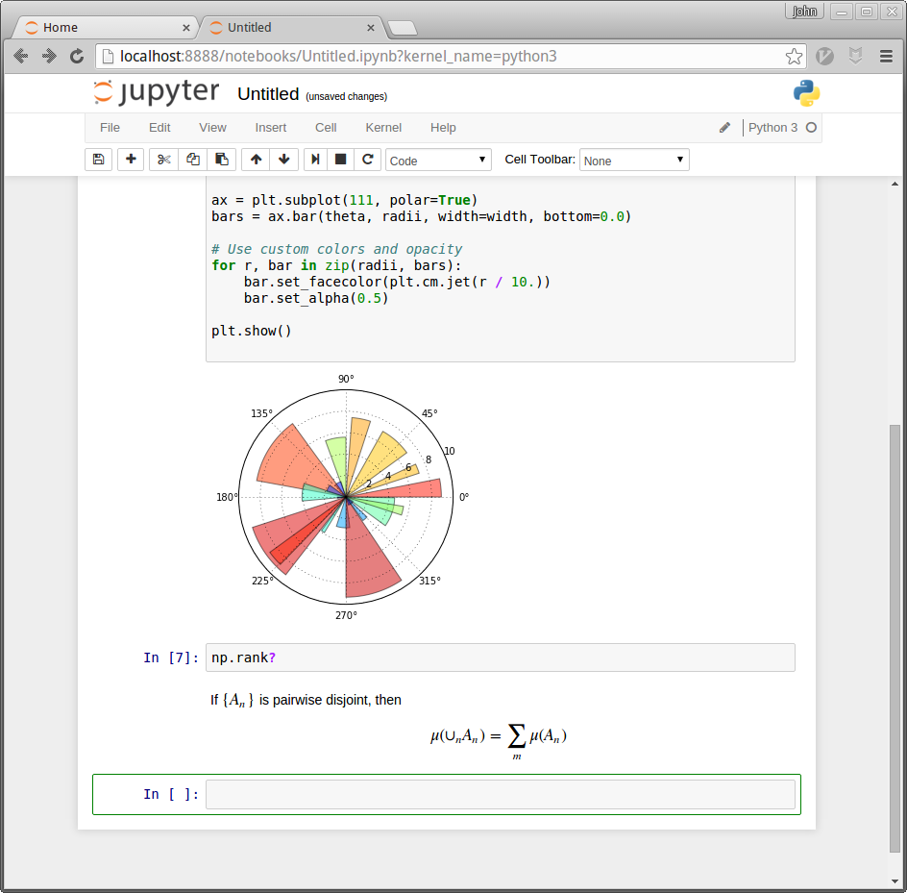Paste cell below using clipboard icon
Screen dimensions: 907x893
click(x=222, y=160)
